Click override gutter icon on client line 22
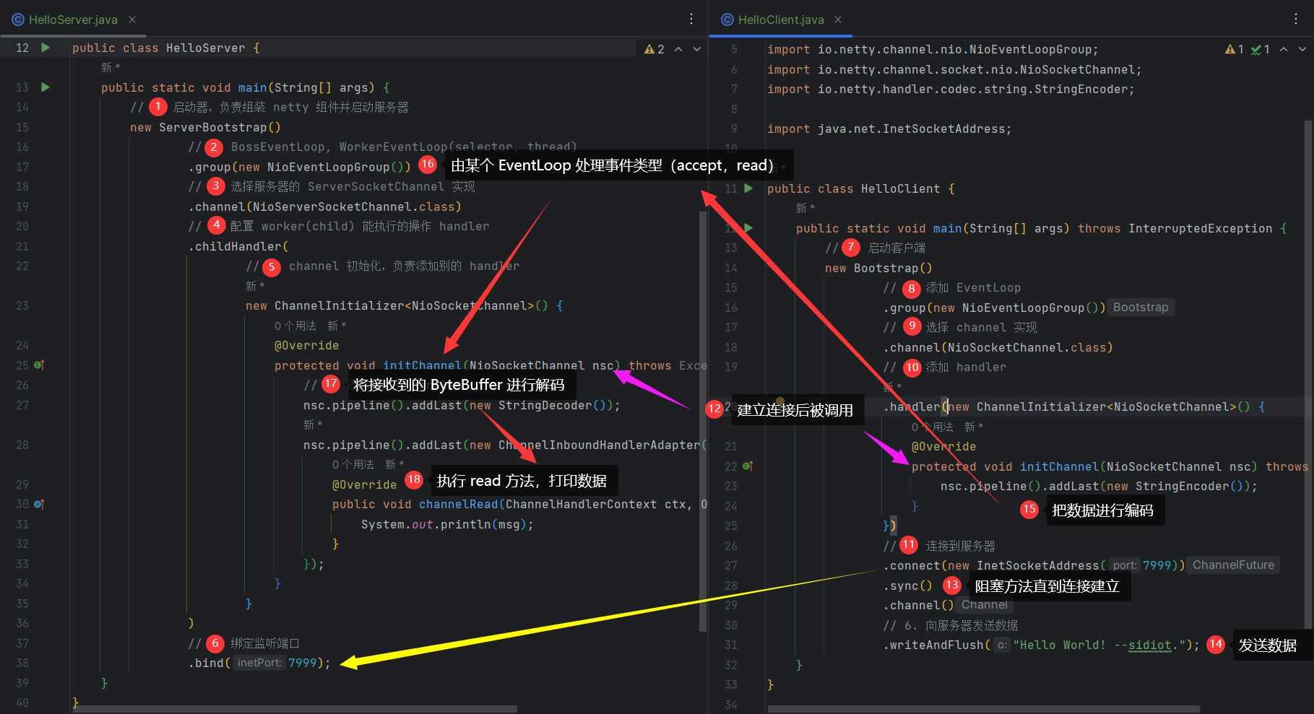 point(748,466)
